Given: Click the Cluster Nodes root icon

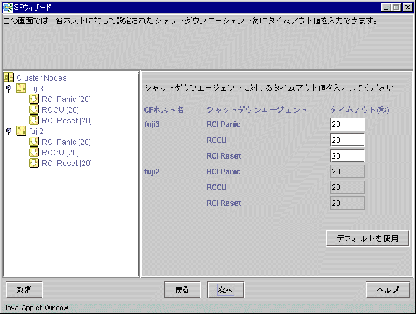Looking at the screenshot, I should tap(9, 77).
